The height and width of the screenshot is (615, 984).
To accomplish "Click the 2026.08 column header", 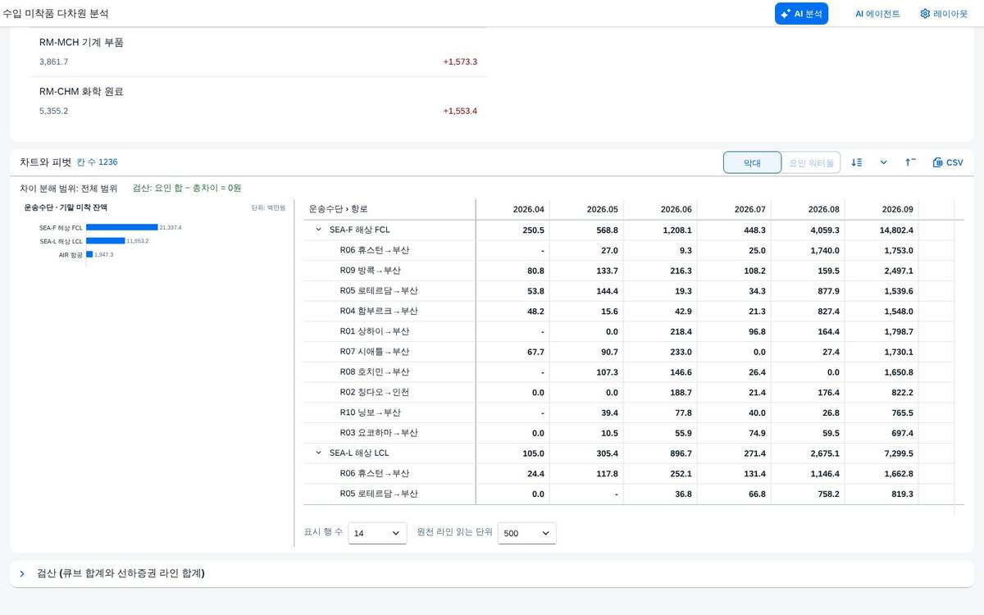I will [x=808, y=209].
